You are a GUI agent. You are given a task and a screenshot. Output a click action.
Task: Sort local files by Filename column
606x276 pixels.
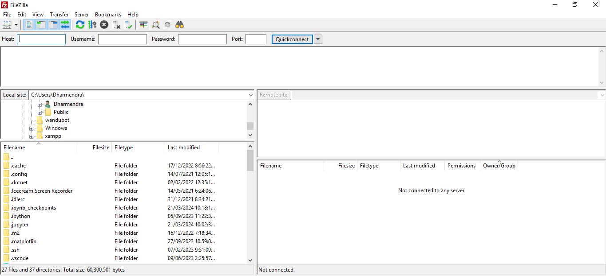(x=39, y=148)
